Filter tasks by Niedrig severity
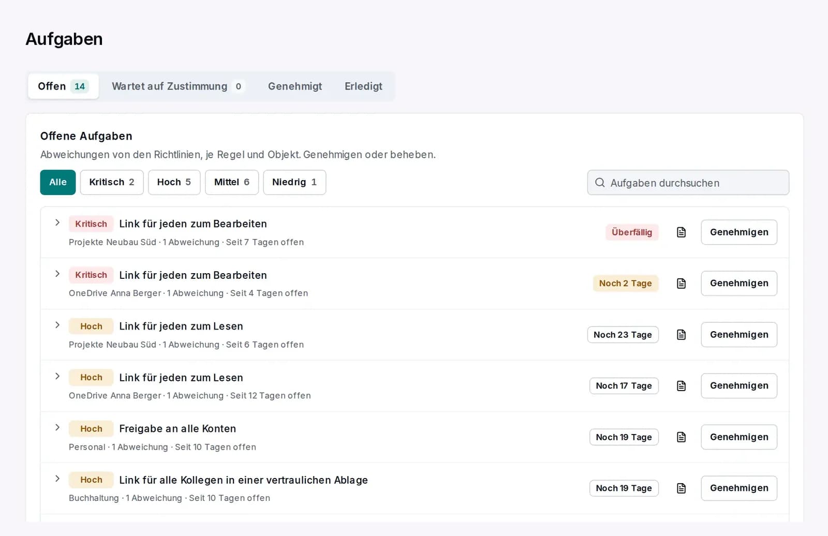This screenshot has width=828, height=536. click(294, 182)
